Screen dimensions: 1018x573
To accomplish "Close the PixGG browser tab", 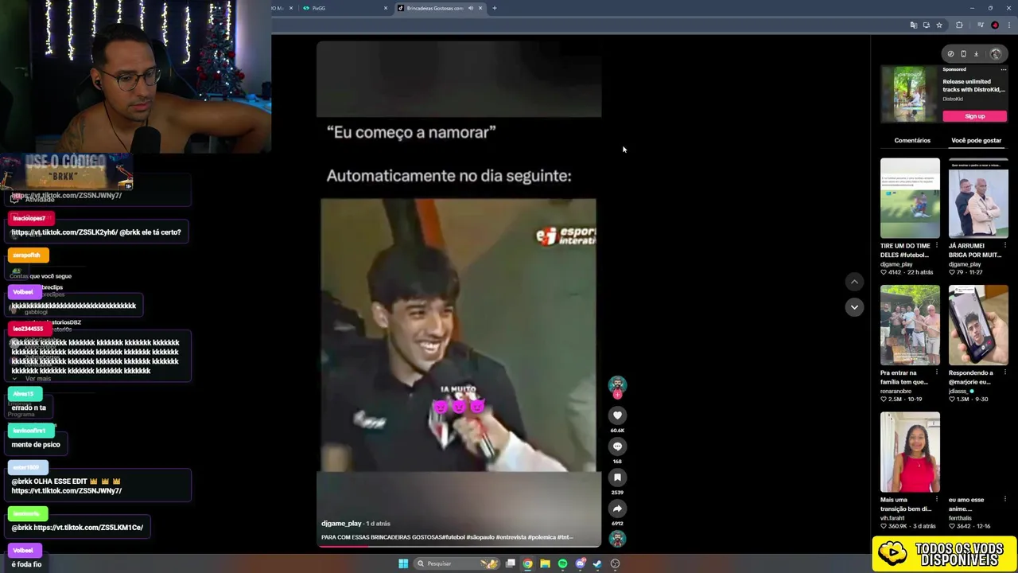I will pos(386,8).
